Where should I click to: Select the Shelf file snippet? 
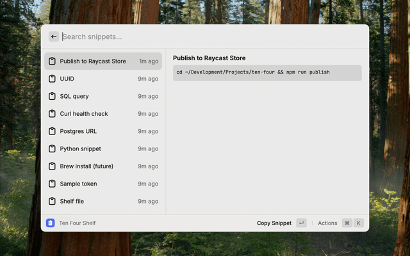point(103,201)
